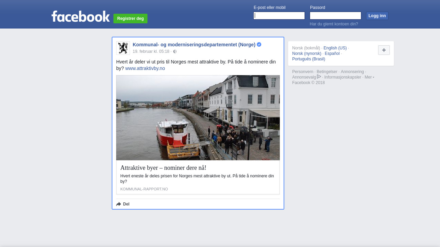Open the ministry's coat of arms profile picture
The image size is (440, 247).
[123, 48]
